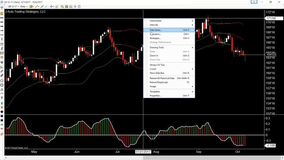
Task: Select the rectangle drawing tool
Action: coord(2,85)
